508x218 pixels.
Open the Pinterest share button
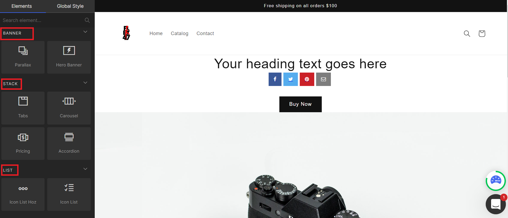pos(307,79)
